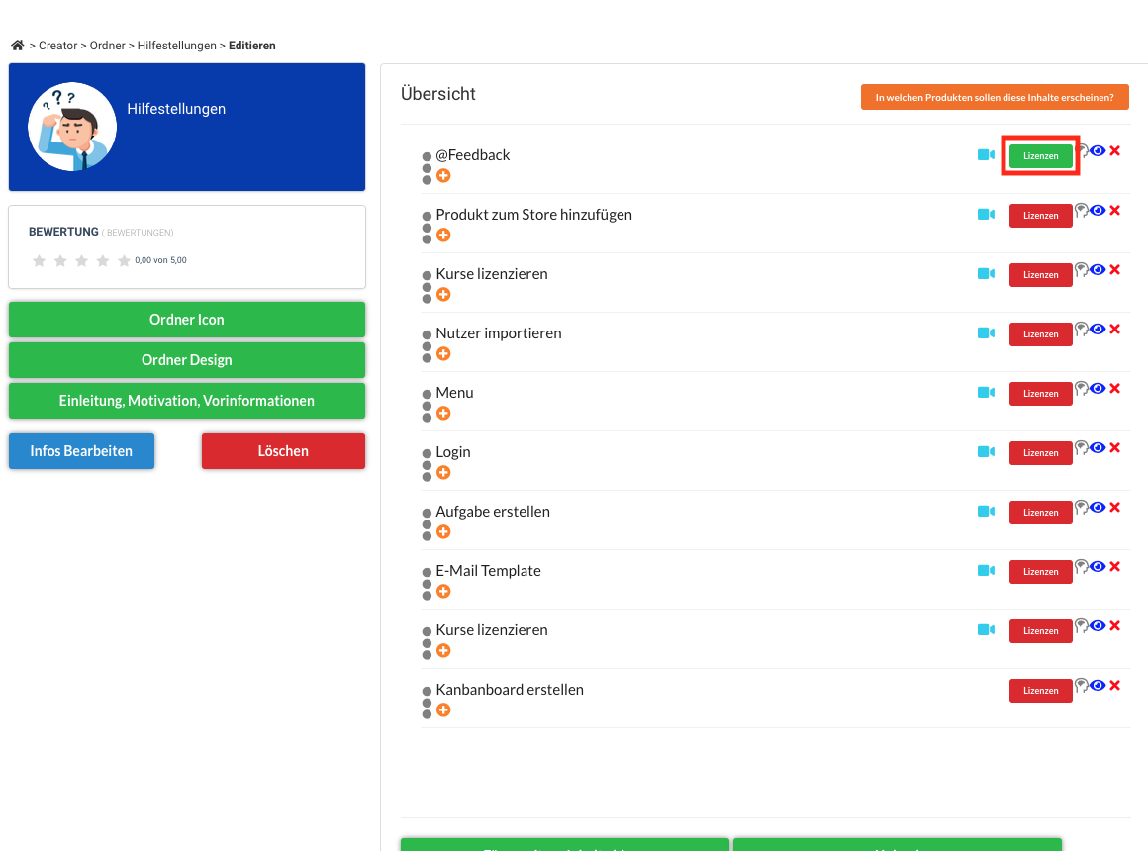Screen dimensions: 1148x851
Task: Click the Ordner Design button
Action: point(187,360)
